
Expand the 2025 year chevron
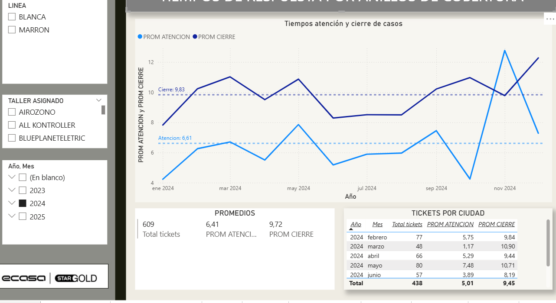point(11,216)
